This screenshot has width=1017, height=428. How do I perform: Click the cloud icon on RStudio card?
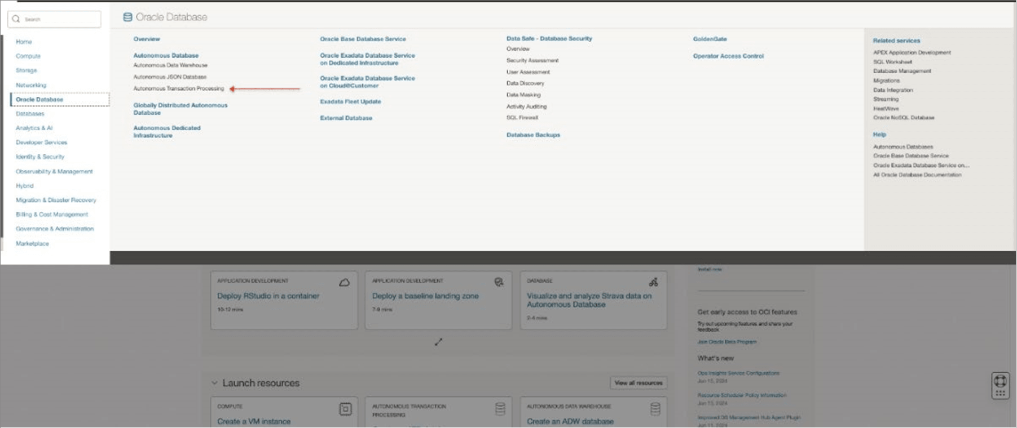click(344, 282)
